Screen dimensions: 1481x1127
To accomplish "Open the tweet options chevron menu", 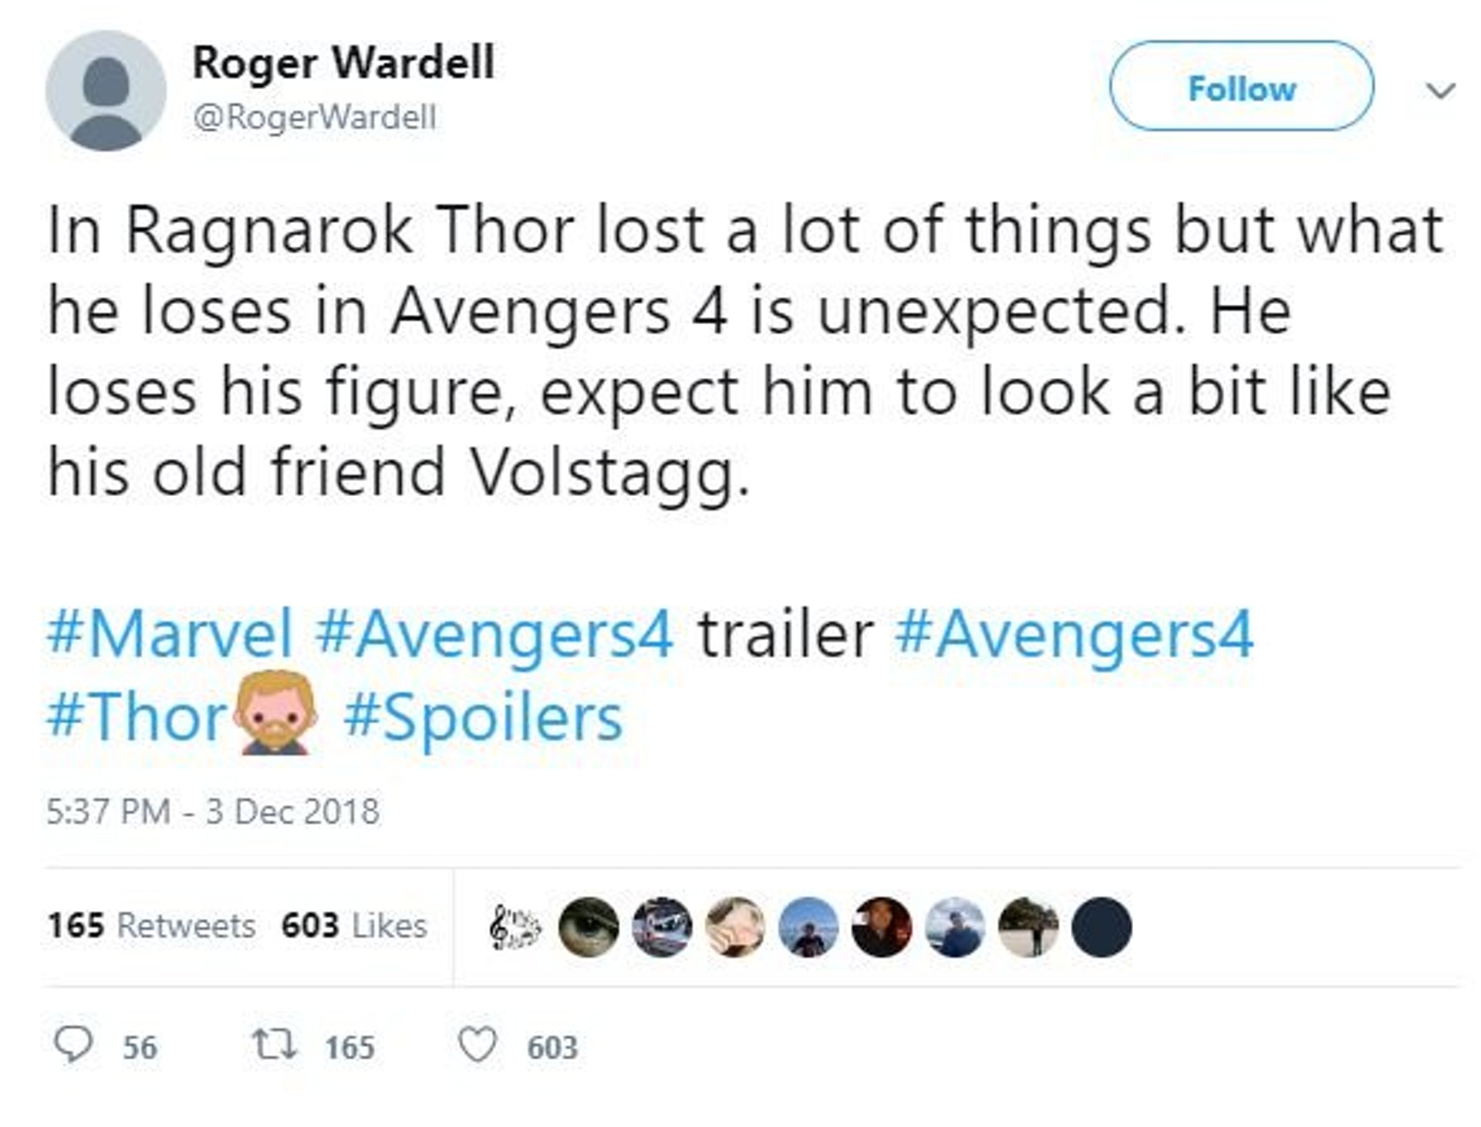I will click(1440, 91).
